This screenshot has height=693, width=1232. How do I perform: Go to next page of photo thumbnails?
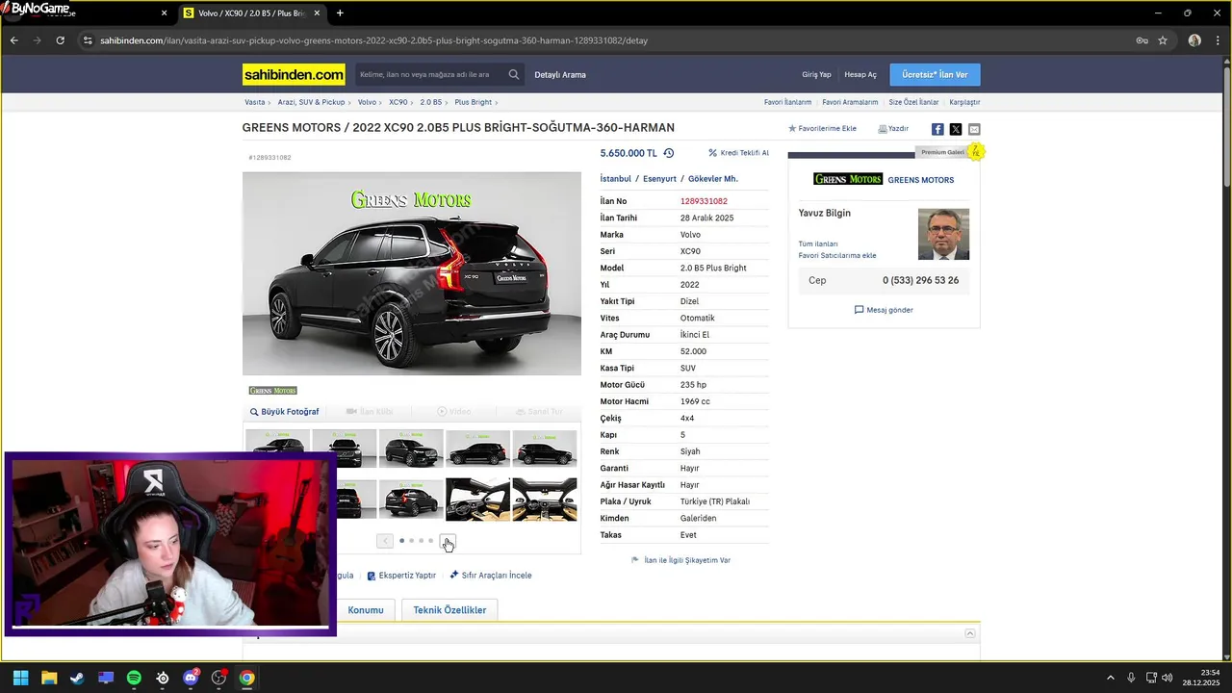click(x=448, y=541)
